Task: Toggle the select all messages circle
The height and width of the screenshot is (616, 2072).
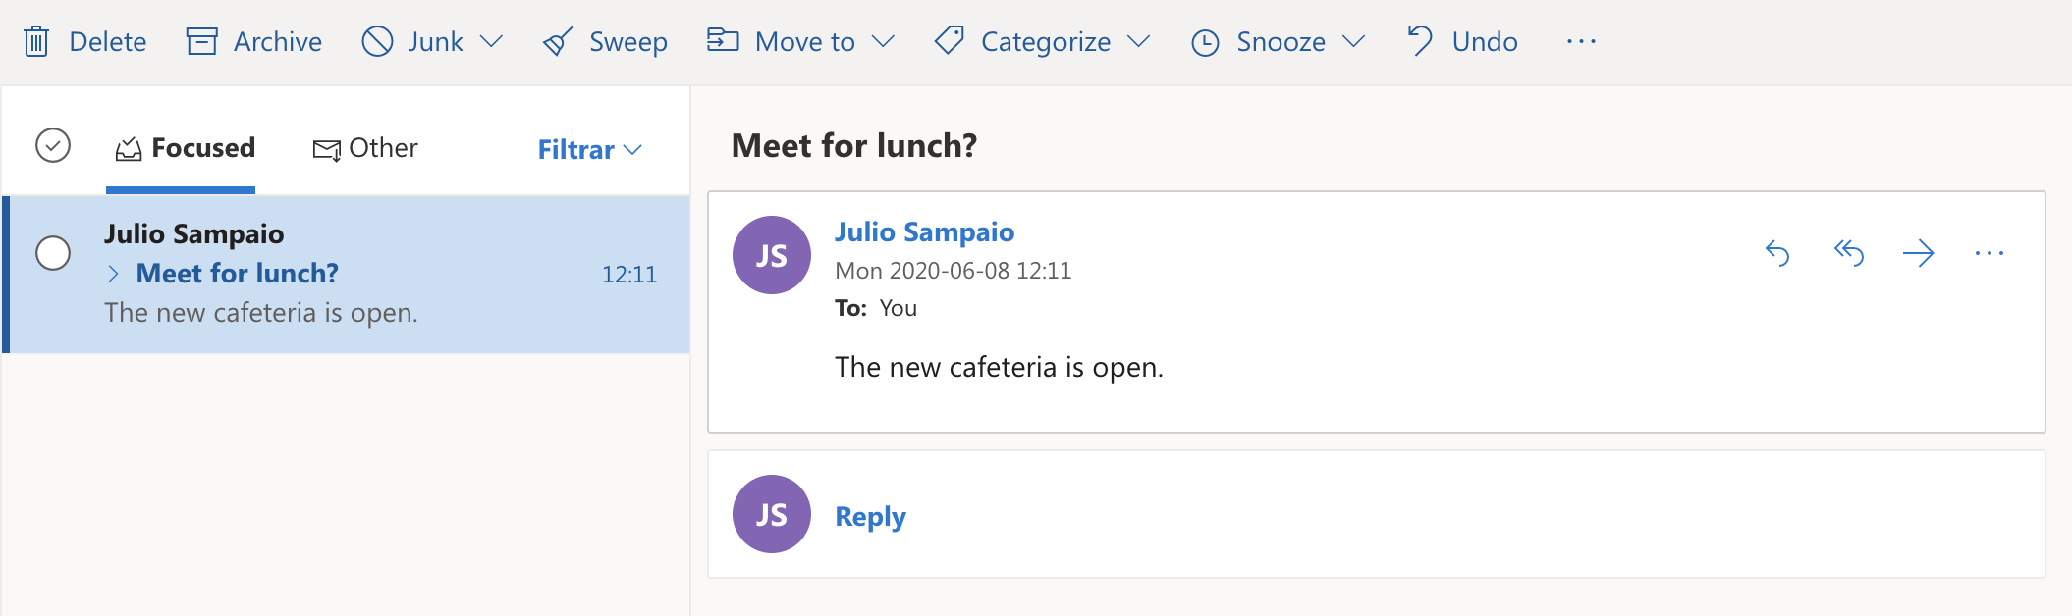Action: 53,145
